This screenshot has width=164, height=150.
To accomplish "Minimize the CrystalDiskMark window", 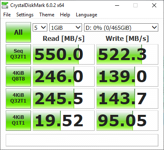I will click(117, 5).
